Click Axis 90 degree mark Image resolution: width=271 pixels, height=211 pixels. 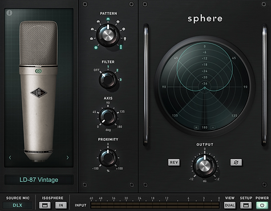pyautogui.click(x=108, y=103)
